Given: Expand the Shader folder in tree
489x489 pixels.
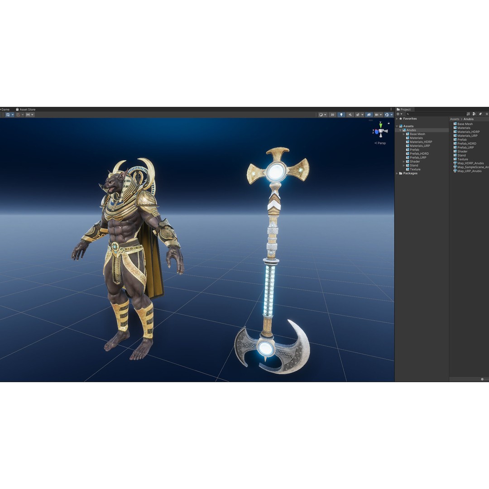Looking at the screenshot, I should coord(404,162).
